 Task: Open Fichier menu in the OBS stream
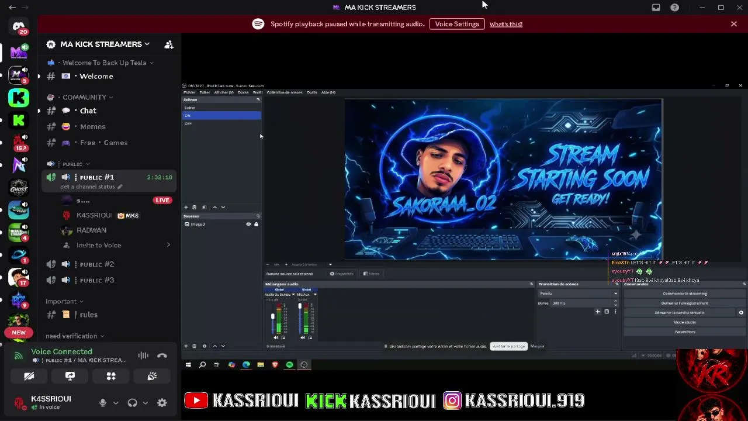tap(189, 92)
